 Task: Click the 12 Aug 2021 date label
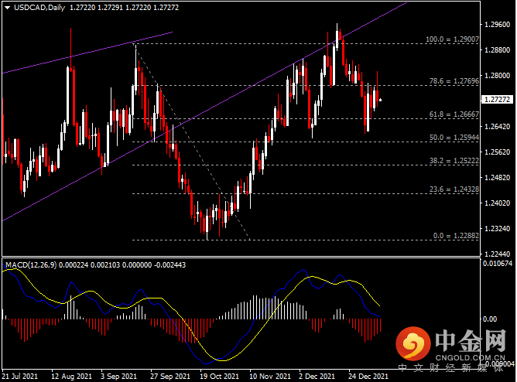[71, 376]
